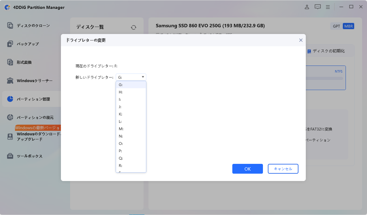The width and height of the screenshot is (367, 215).
Task: Switch disk type to GPT
Action: tap(337, 26)
